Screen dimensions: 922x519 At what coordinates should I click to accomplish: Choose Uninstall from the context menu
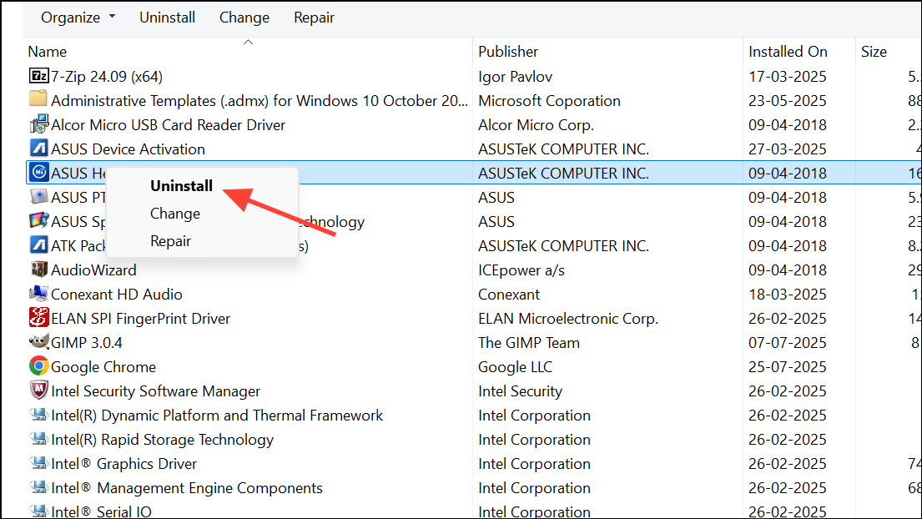coord(181,186)
